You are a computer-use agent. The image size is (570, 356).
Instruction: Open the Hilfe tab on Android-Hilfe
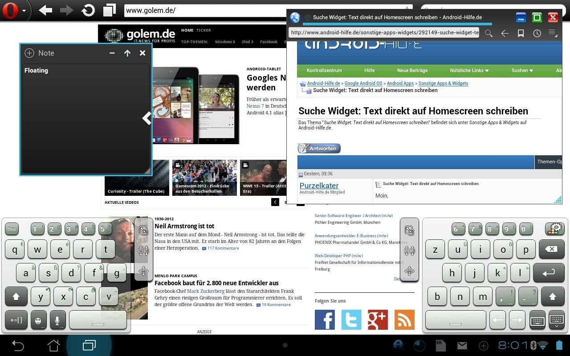pos(369,70)
